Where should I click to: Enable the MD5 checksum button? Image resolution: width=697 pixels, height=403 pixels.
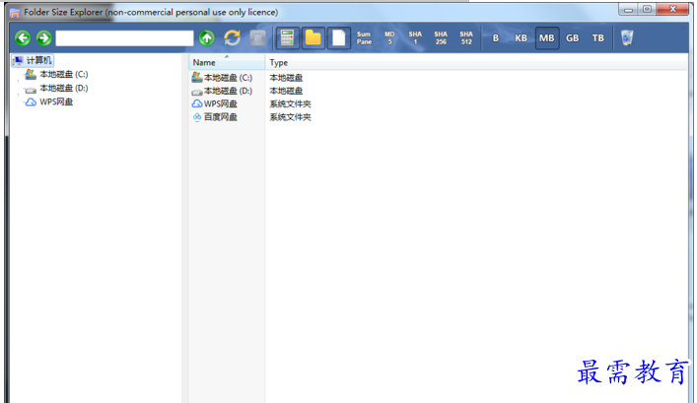(389, 38)
